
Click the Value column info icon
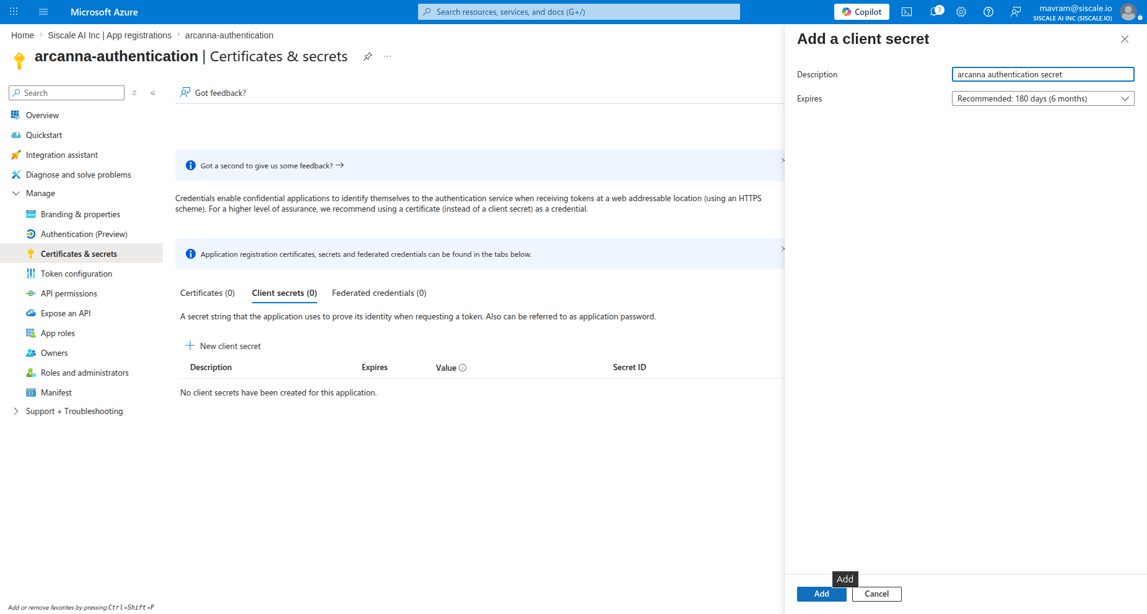463,368
